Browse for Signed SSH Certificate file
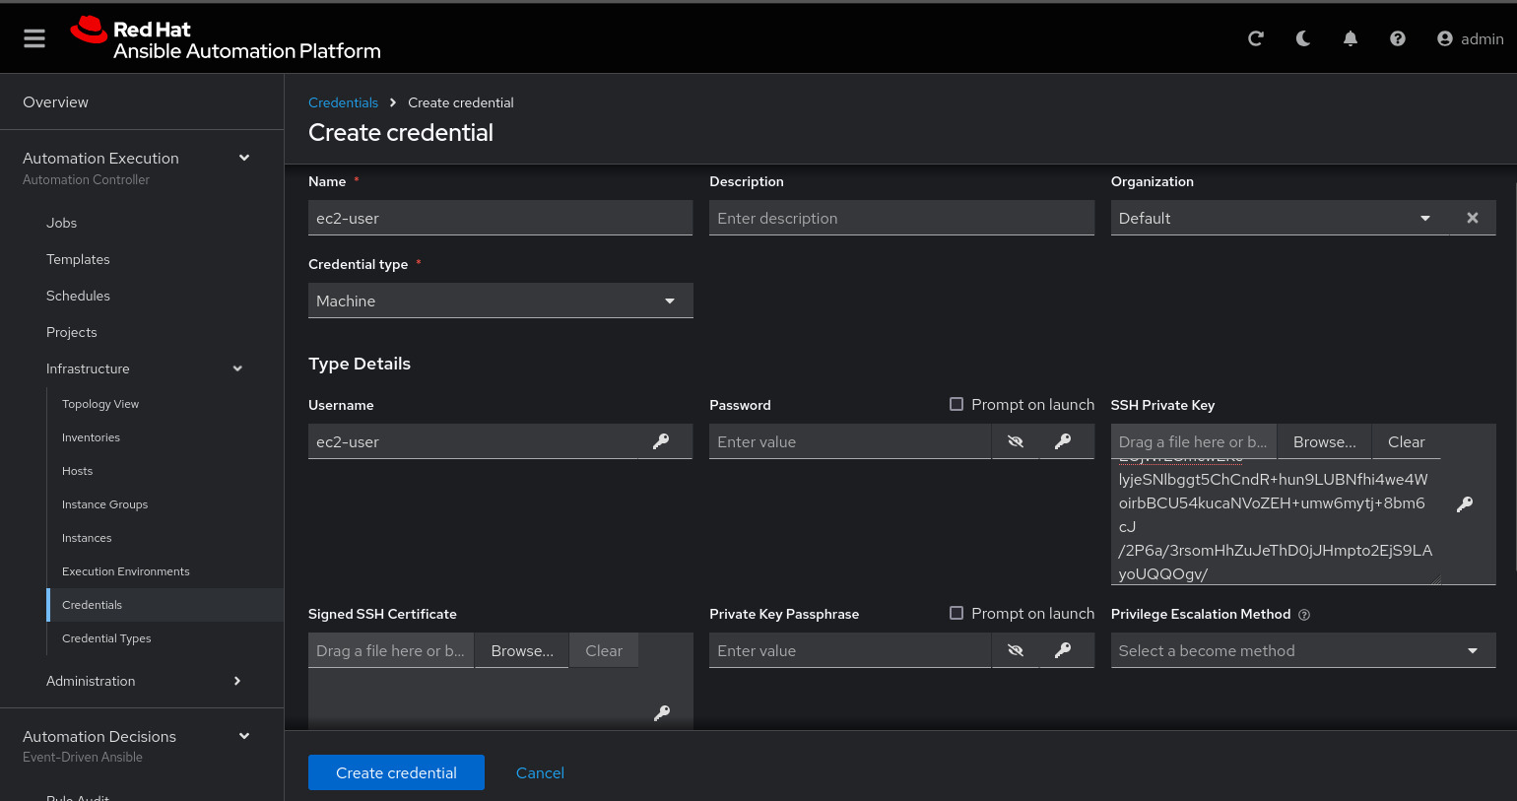Screen dimensions: 1517x801 [522, 650]
